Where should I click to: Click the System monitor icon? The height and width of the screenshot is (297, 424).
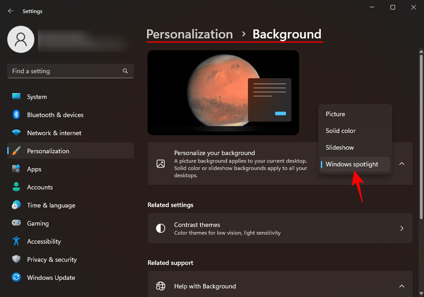(16, 96)
